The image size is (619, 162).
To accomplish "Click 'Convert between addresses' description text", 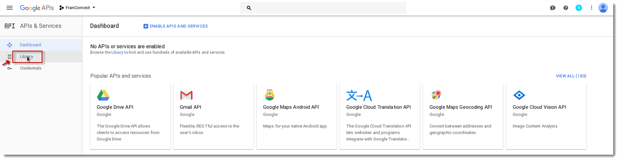I will click(460, 129).
